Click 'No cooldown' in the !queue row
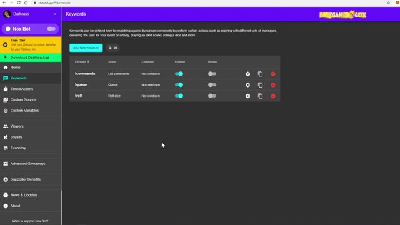This screenshot has width=400, height=225. pos(151,85)
